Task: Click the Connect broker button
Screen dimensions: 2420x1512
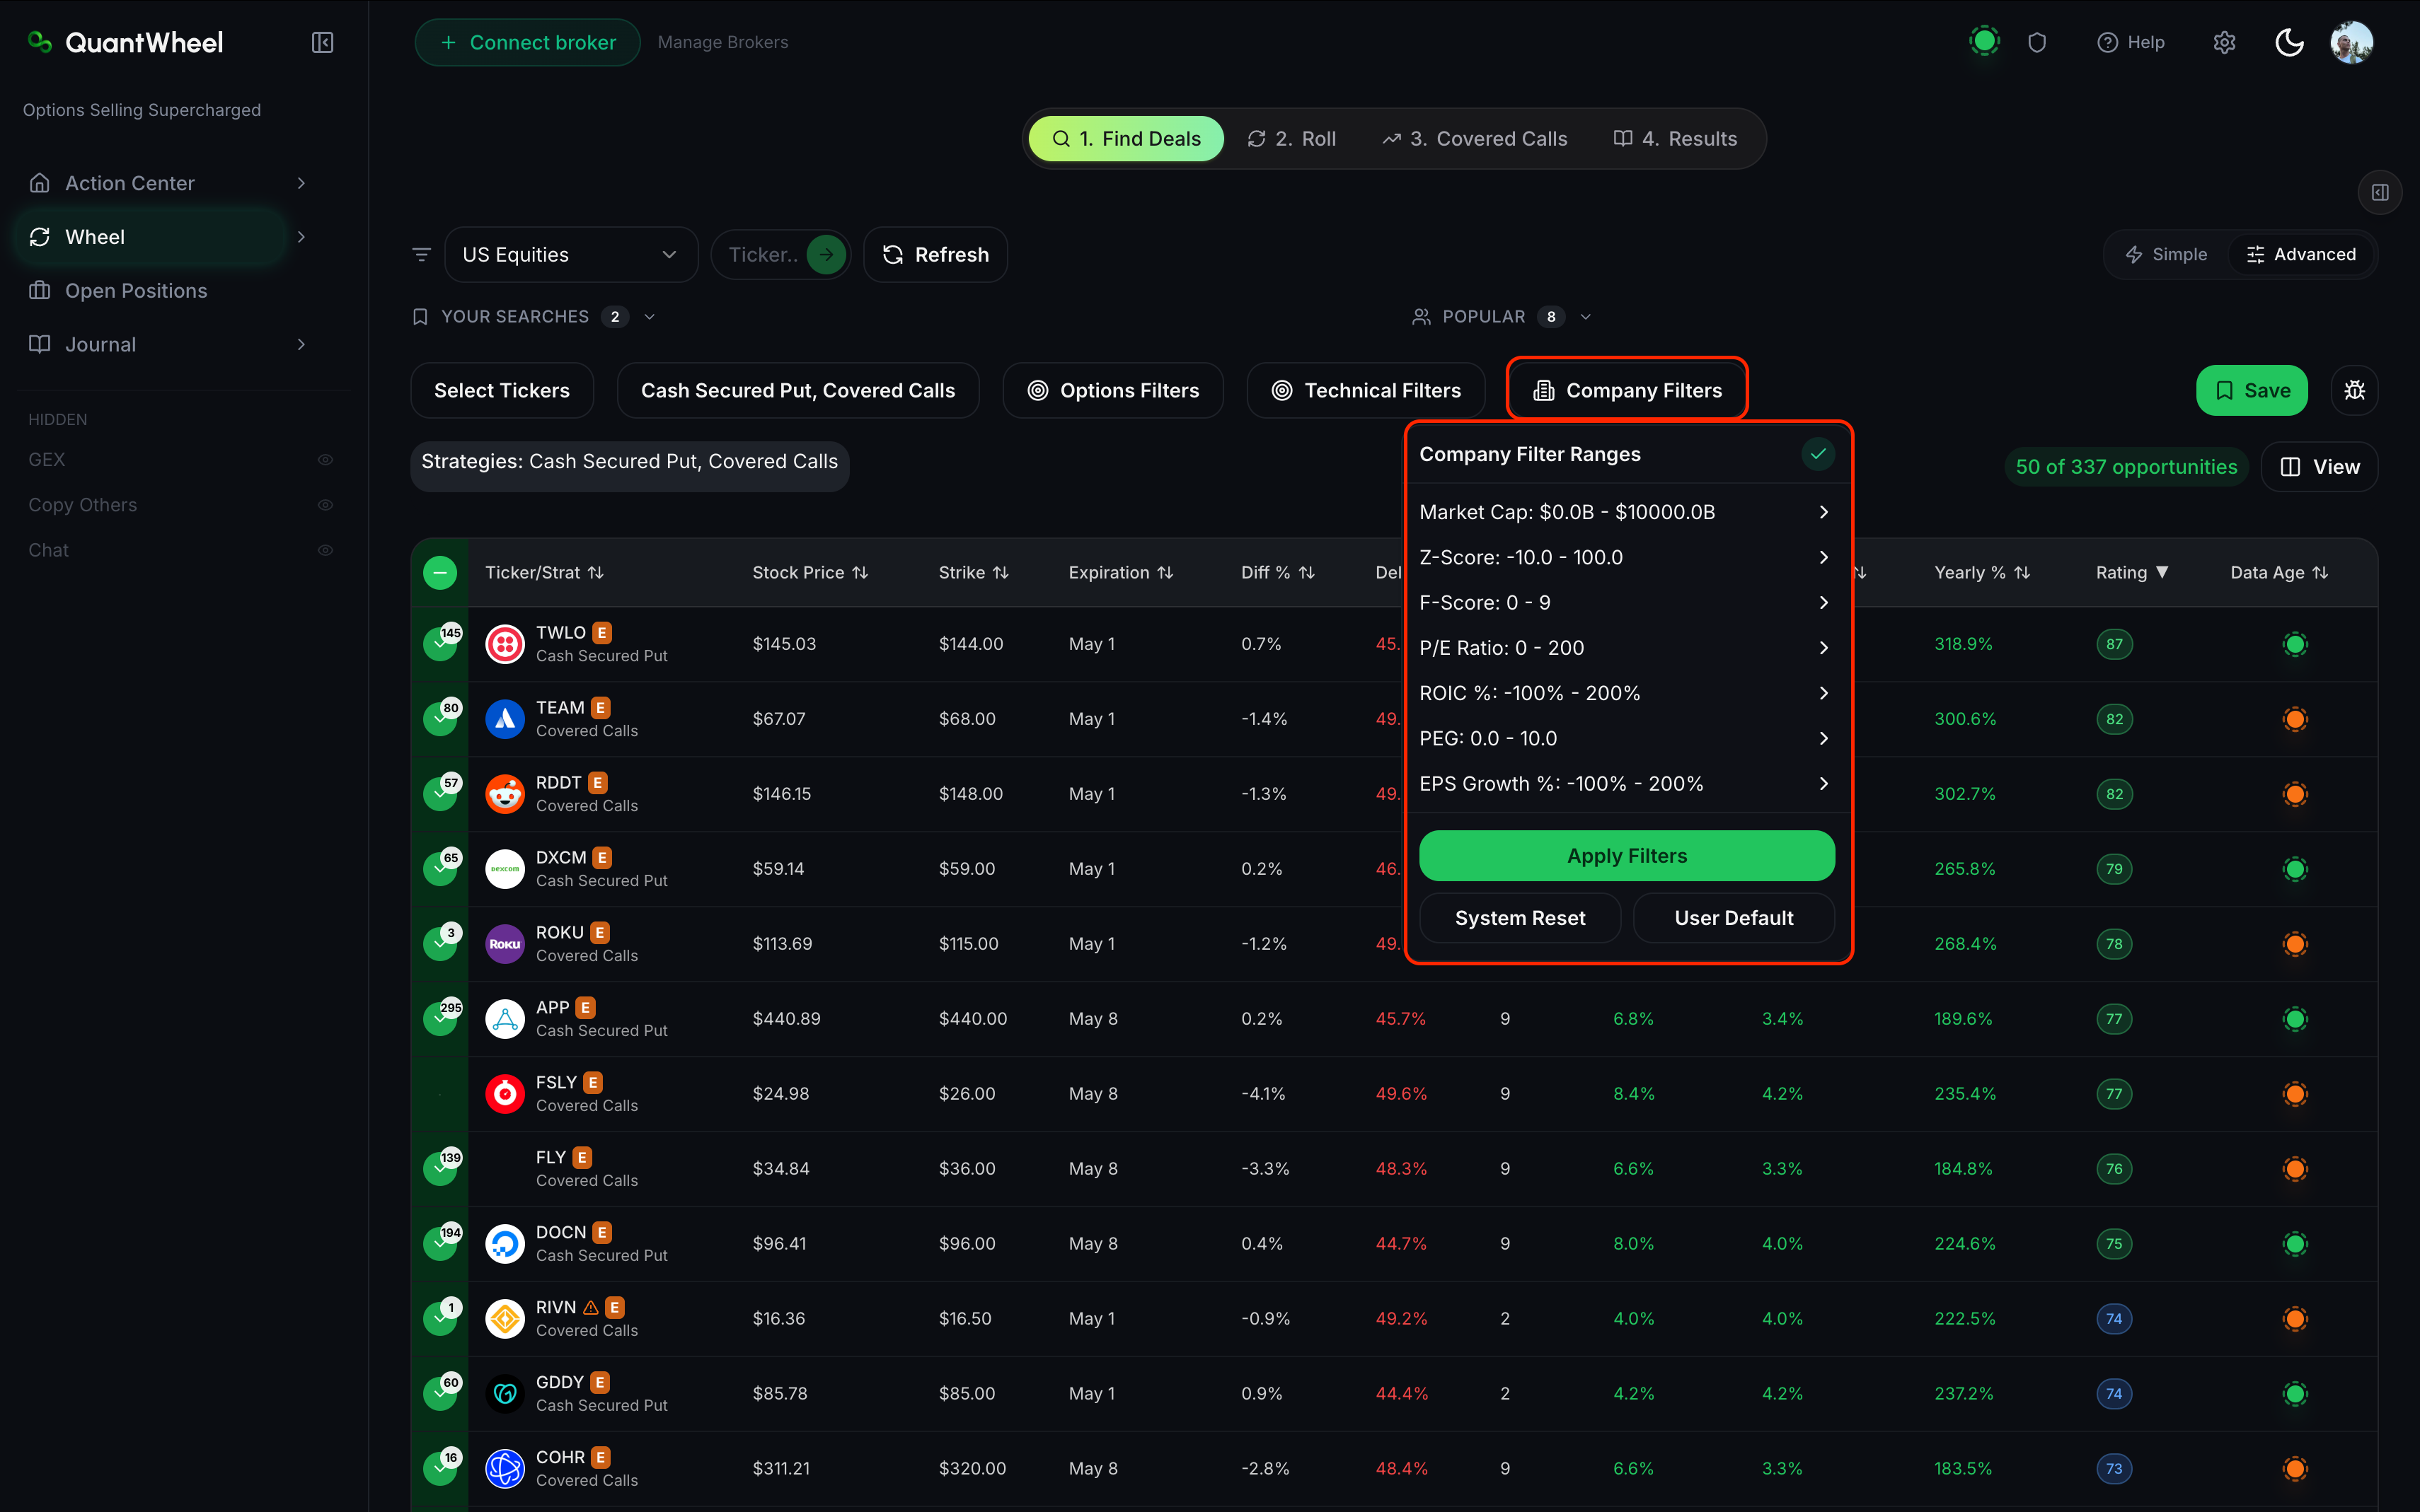Action: click(527, 42)
